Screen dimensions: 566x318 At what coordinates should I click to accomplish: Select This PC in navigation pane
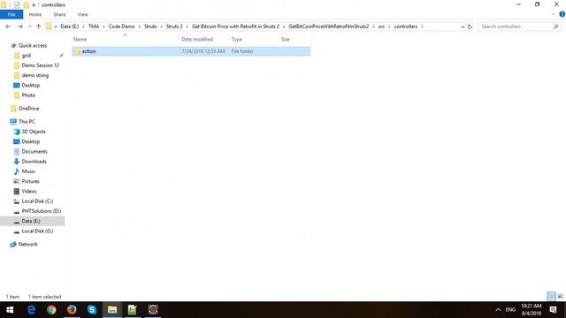tap(27, 122)
